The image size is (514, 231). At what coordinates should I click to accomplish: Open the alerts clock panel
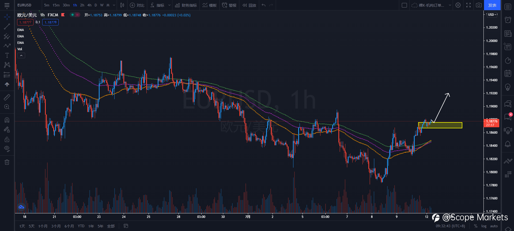click(508, 20)
